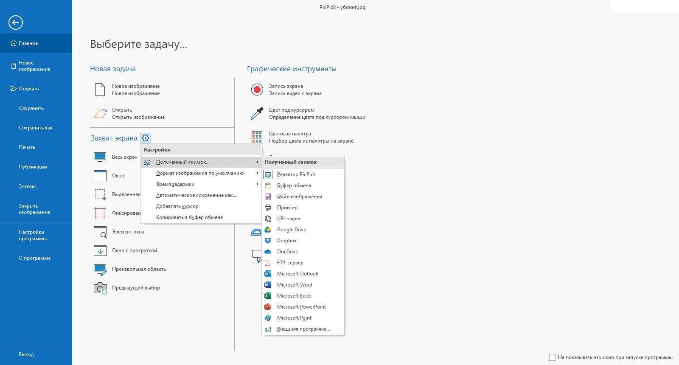
Task: Expand 'Полученный снимок...' submenu arrow
Action: click(x=257, y=162)
